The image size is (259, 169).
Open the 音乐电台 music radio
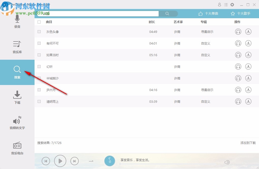(17, 148)
